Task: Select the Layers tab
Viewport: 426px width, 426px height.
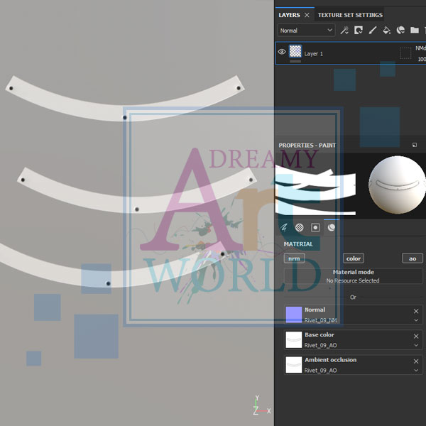Action: click(289, 15)
